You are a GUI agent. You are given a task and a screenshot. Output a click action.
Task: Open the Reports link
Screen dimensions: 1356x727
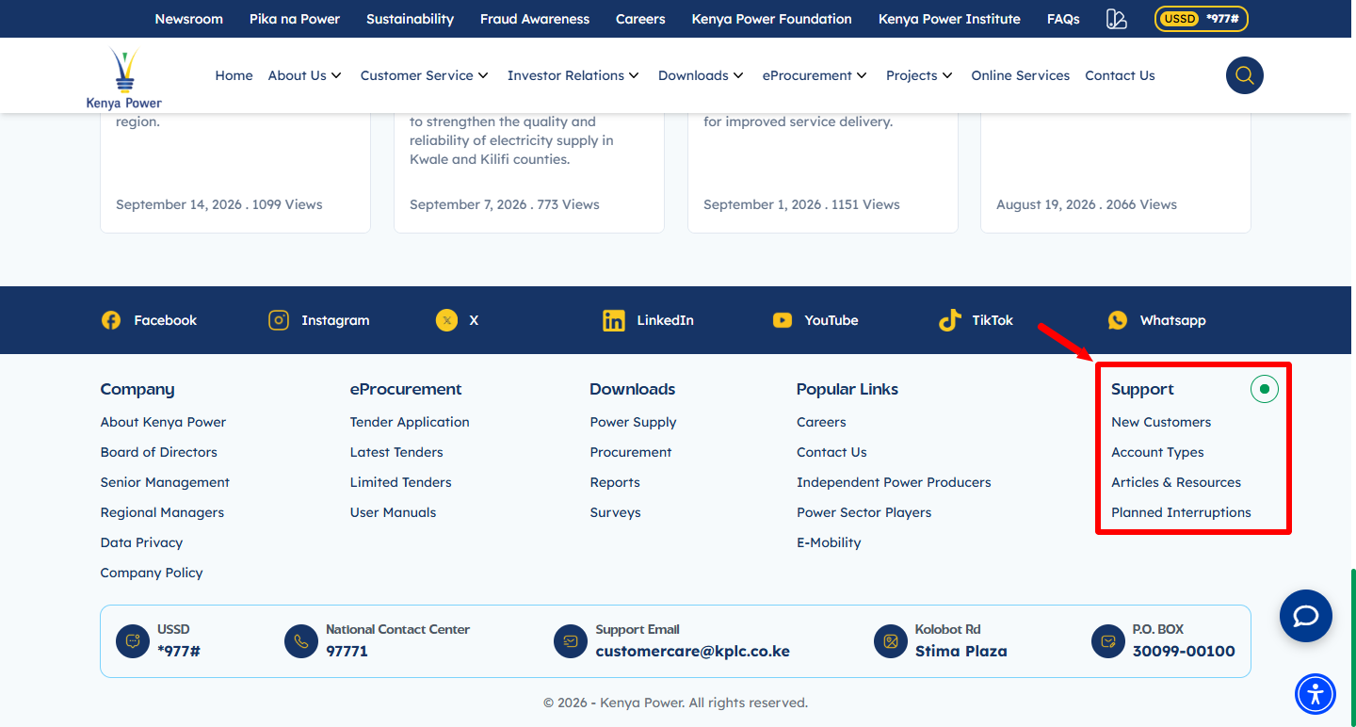click(x=615, y=482)
